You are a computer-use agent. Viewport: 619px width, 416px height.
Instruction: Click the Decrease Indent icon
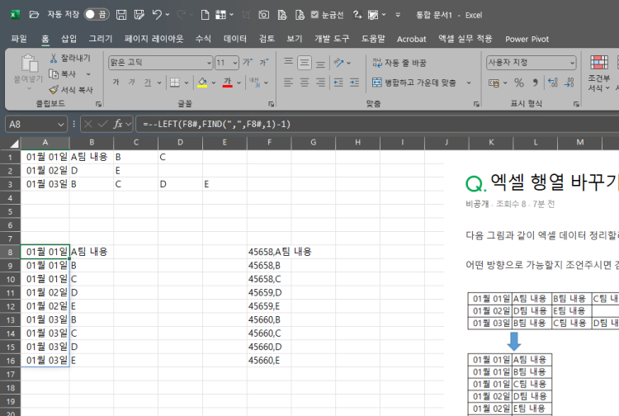pos(338,82)
